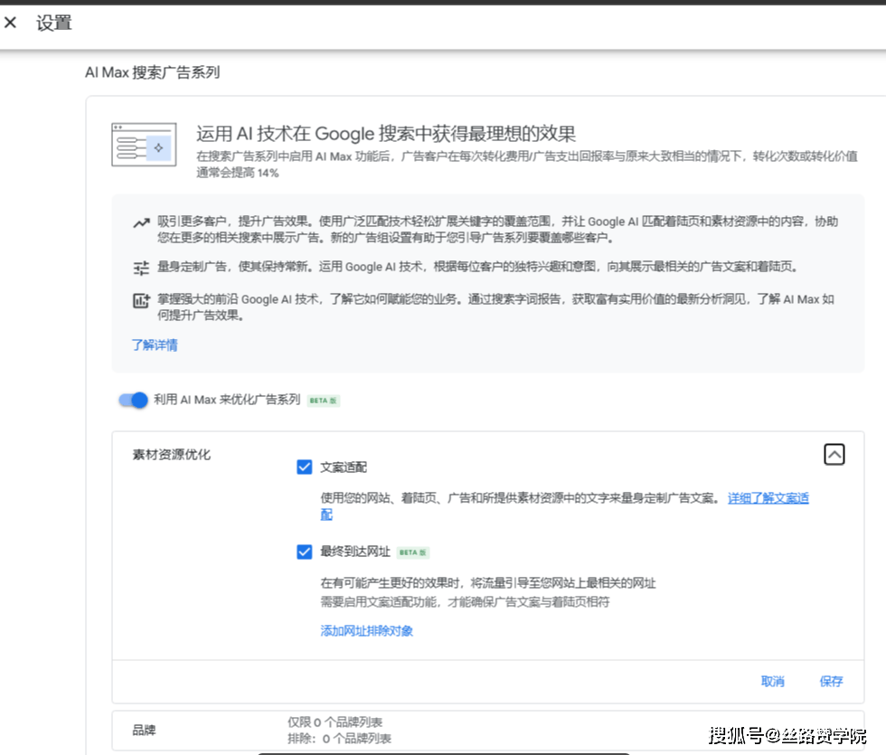The height and width of the screenshot is (755, 886).
Task: Click the AI Max 搜索广告系列 heading
Action: point(152,72)
